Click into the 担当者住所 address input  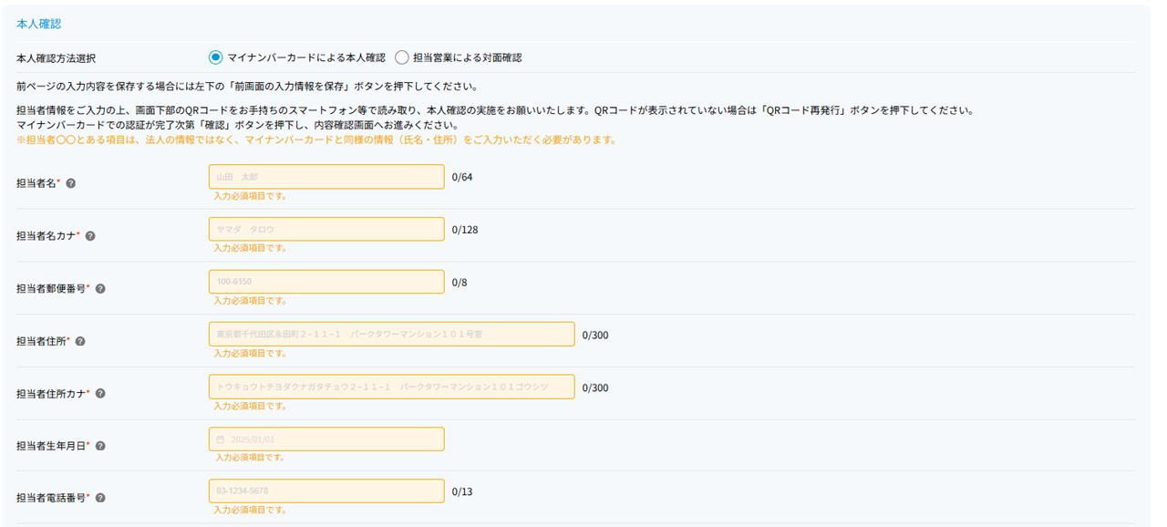392,335
